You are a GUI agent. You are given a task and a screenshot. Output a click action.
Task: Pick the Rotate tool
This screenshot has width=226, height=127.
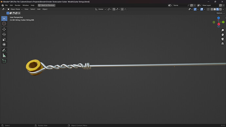point(4,34)
